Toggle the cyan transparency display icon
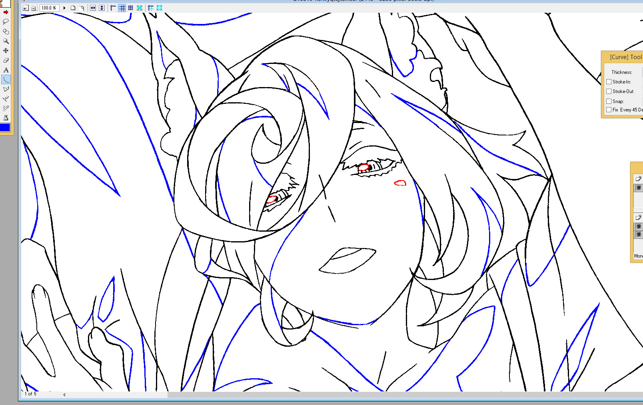643x405 pixels. click(139, 8)
